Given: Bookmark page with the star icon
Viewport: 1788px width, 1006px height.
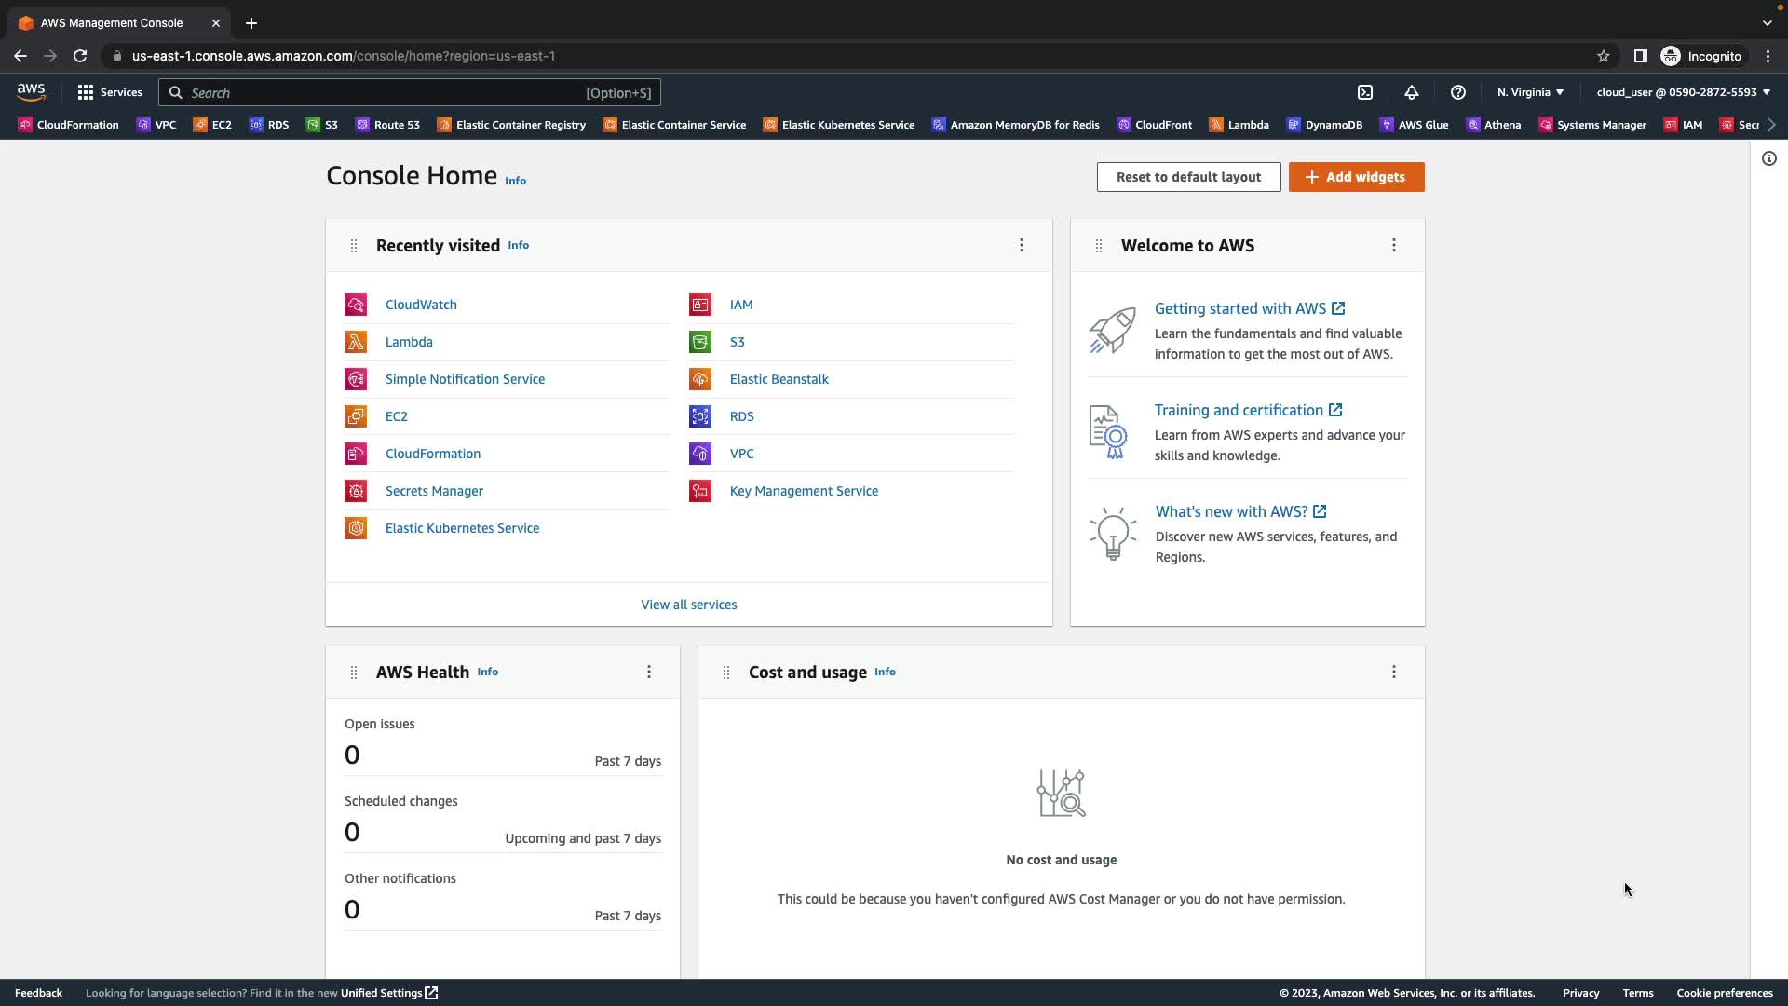Looking at the screenshot, I should [x=1604, y=56].
